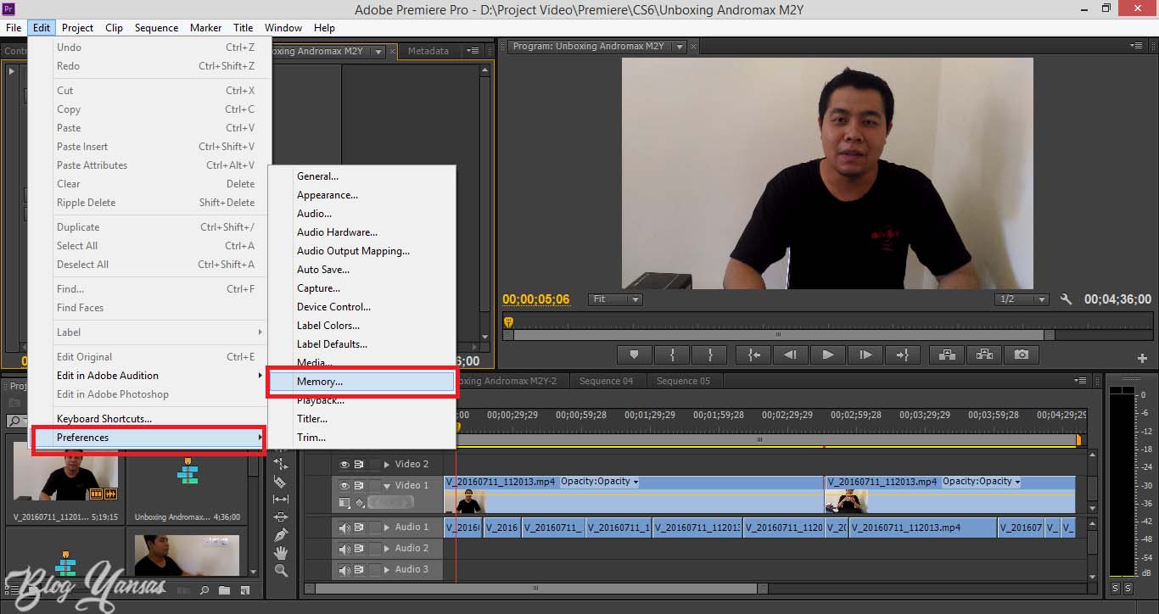This screenshot has width=1159, height=614.
Task: Open the Program monitor button editor plus icon
Action: click(x=1142, y=358)
